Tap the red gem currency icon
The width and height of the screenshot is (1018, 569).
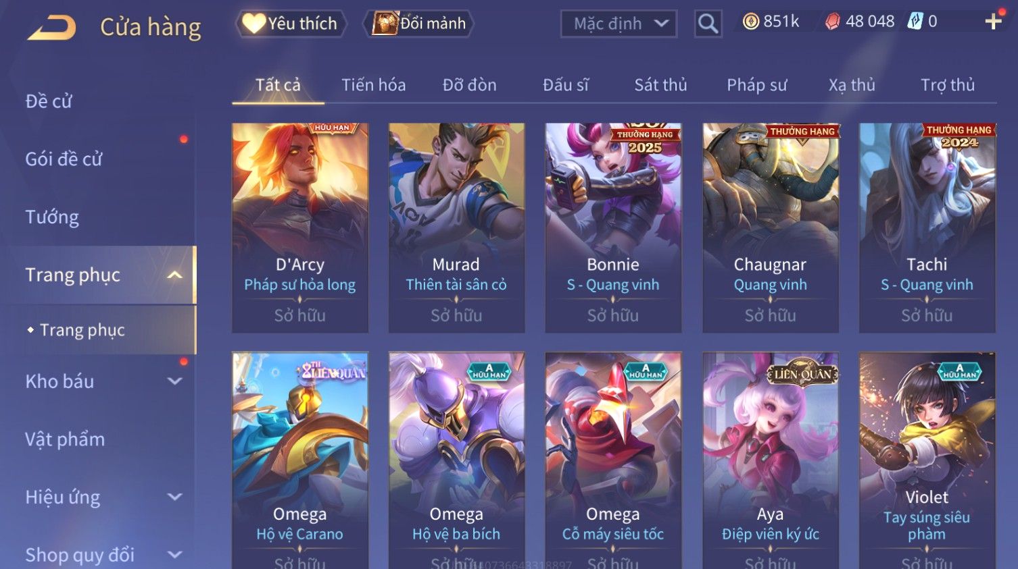pos(832,22)
